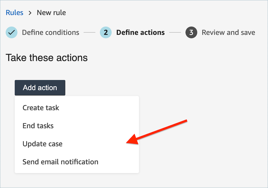Choose Create task from the menu
The image size is (268, 188).
point(41,108)
